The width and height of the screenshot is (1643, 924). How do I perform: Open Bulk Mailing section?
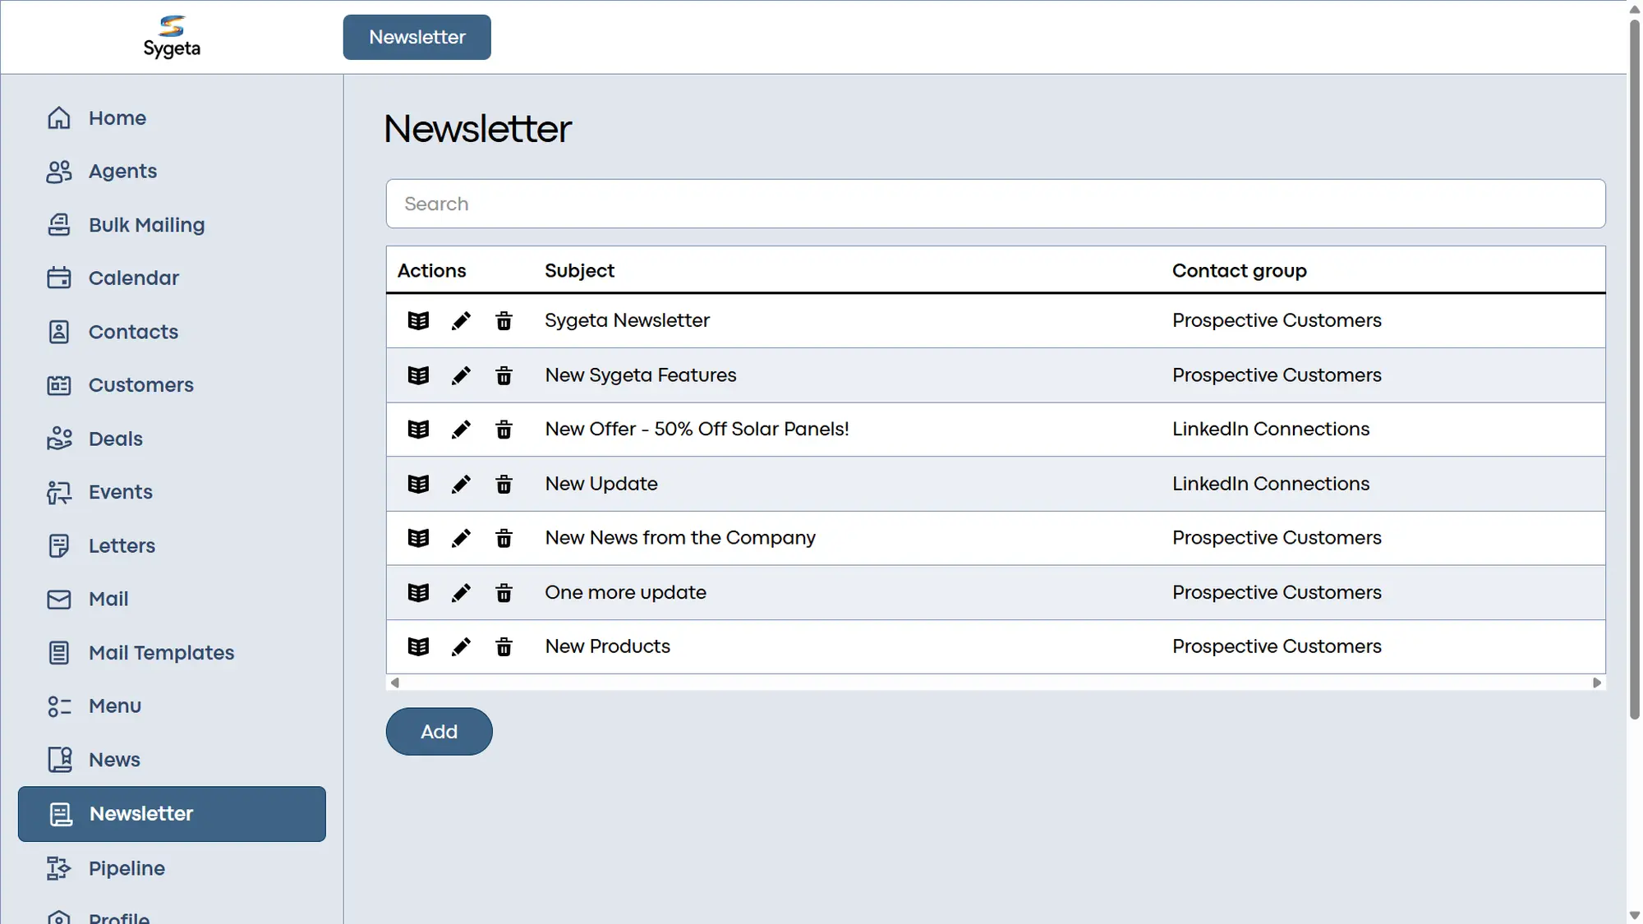(172, 224)
